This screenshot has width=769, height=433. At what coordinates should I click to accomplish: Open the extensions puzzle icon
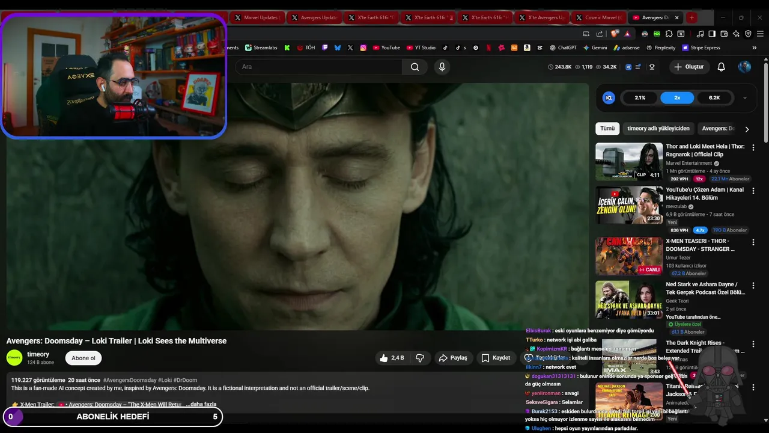669,34
